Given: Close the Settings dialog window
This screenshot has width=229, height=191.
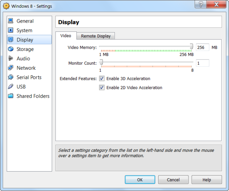Looking at the screenshot, I should click(x=216, y=4).
